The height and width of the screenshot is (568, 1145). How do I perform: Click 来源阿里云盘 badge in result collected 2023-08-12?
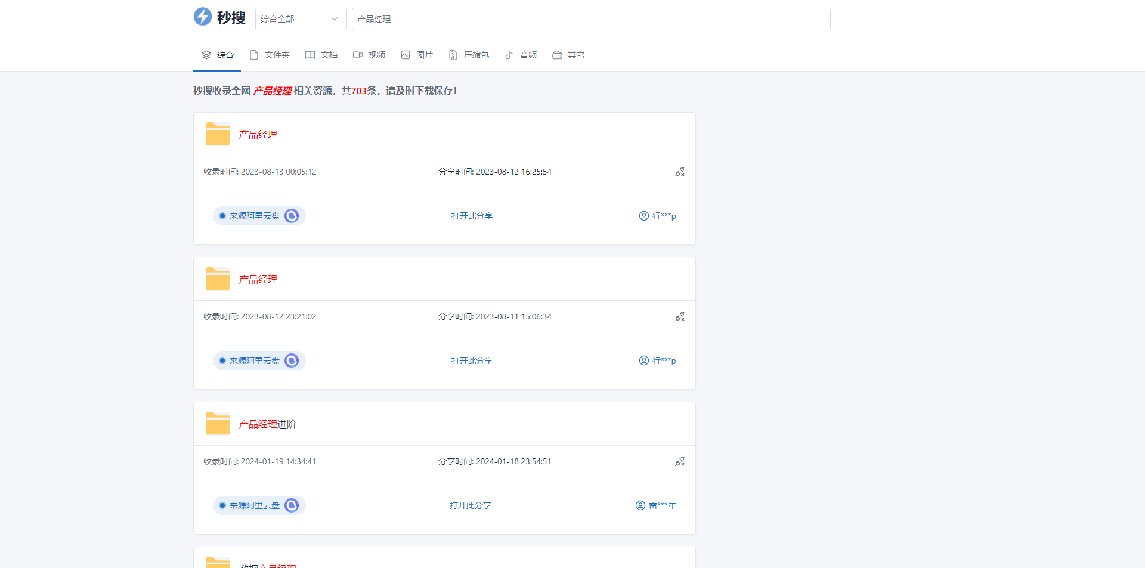(259, 361)
